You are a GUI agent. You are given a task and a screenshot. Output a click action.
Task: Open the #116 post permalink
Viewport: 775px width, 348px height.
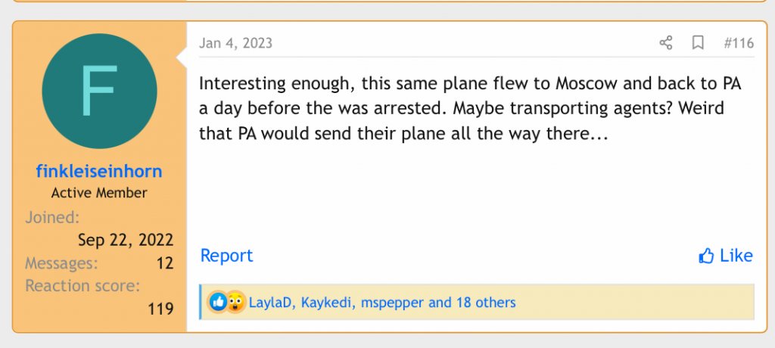pos(739,43)
